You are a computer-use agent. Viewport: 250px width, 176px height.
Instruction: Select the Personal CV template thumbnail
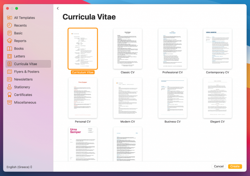point(83,98)
